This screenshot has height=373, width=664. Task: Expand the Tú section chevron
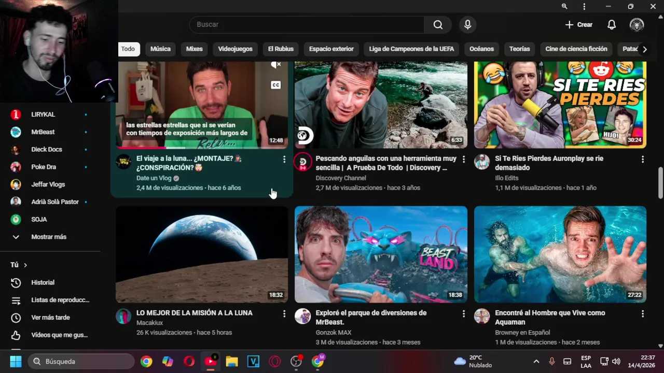tap(25, 265)
